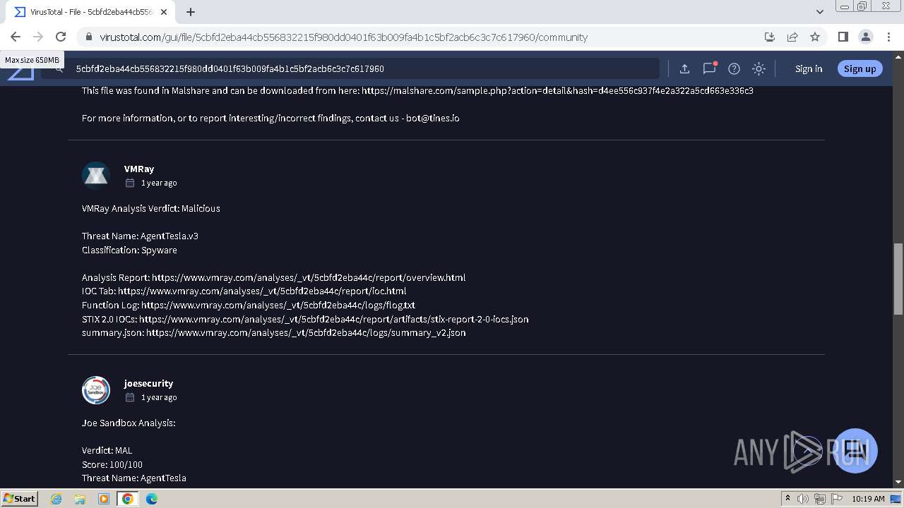Bookmark this page with star

(815, 37)
